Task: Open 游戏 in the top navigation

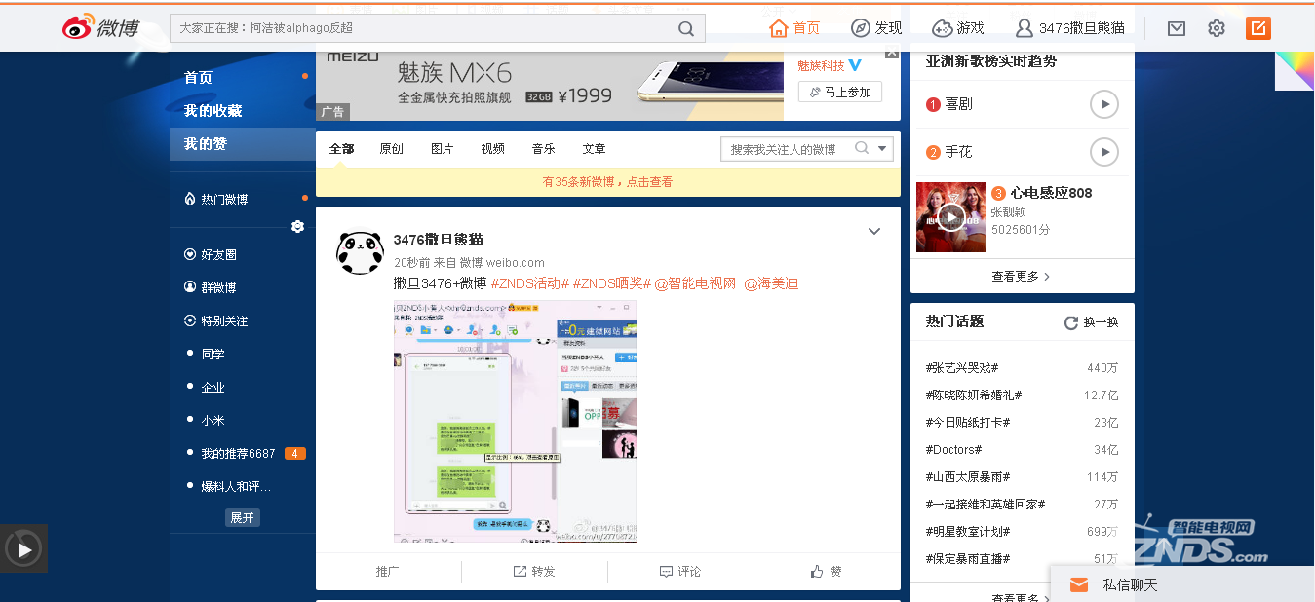Action: 958,28
